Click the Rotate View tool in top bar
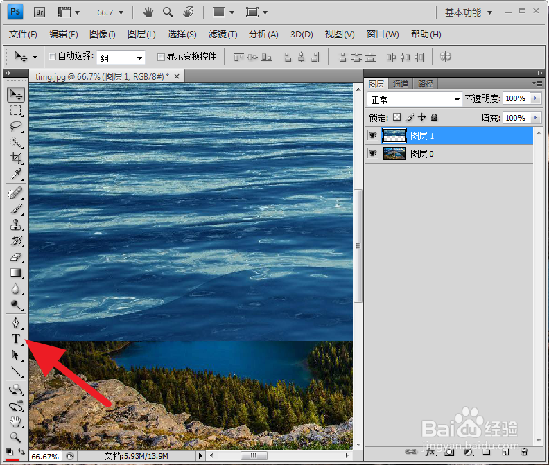Screen dimensions: 549x465 pos(189,12)
